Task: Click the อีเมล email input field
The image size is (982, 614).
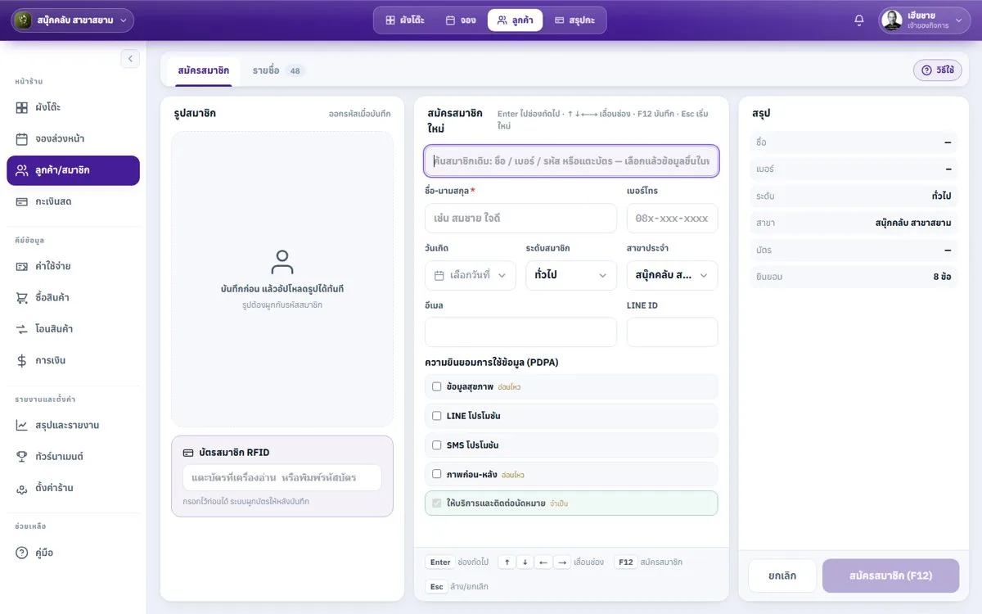Action: (520, 332)
